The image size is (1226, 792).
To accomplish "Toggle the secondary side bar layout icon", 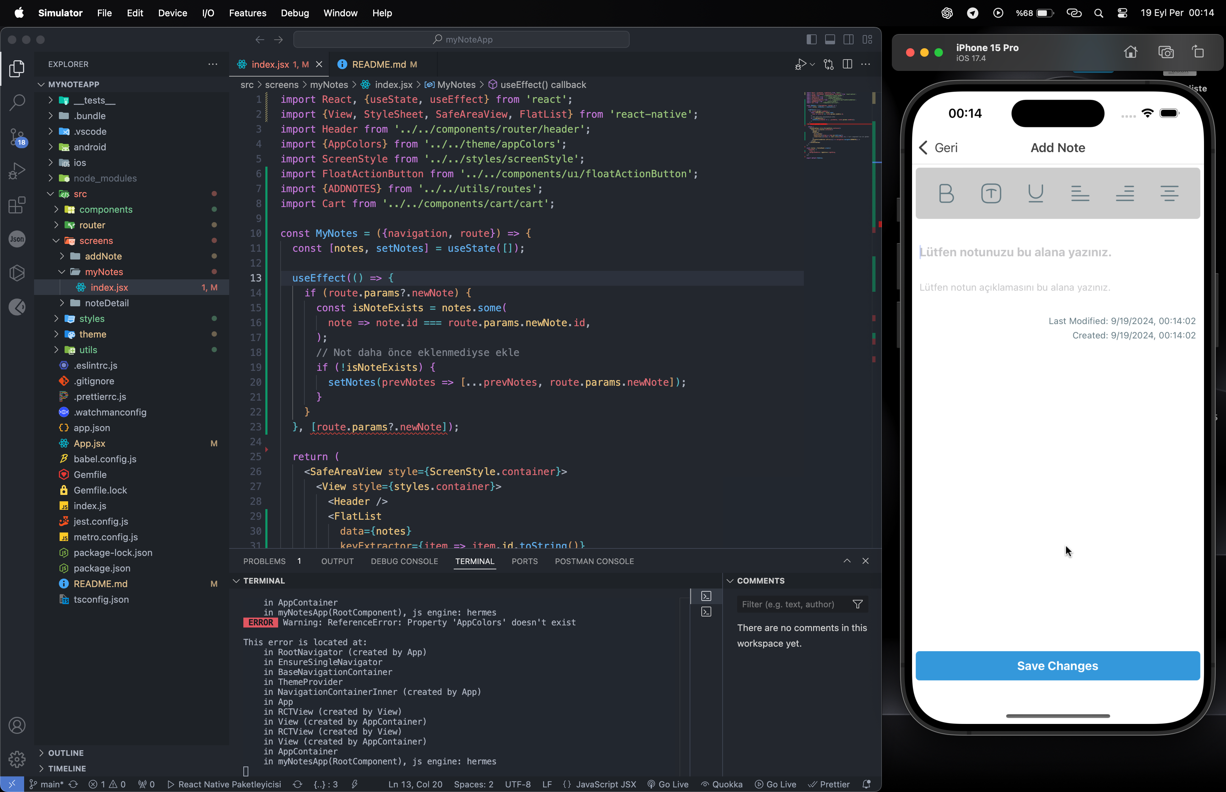I will pyautogui.click(x=848, y=40).
